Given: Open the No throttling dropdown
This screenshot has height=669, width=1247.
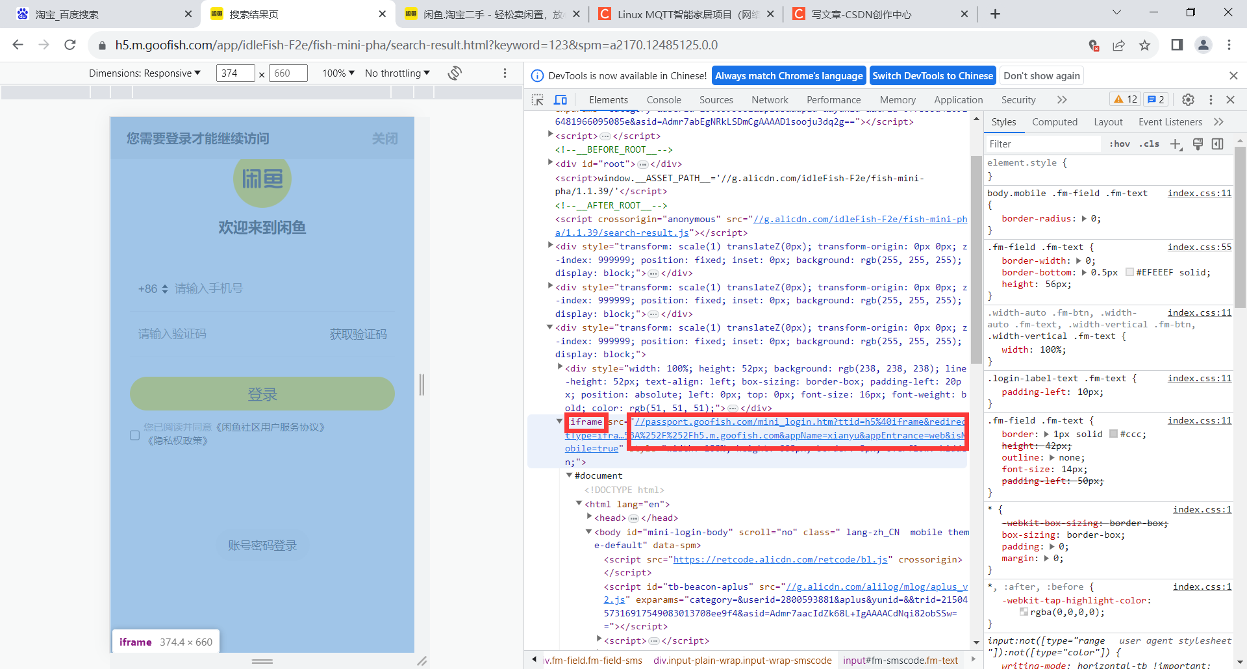Looking at the screenshot, I should pos(397,73).
